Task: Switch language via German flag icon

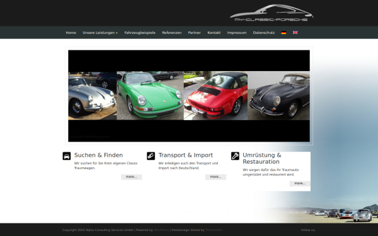Action: 283,33
